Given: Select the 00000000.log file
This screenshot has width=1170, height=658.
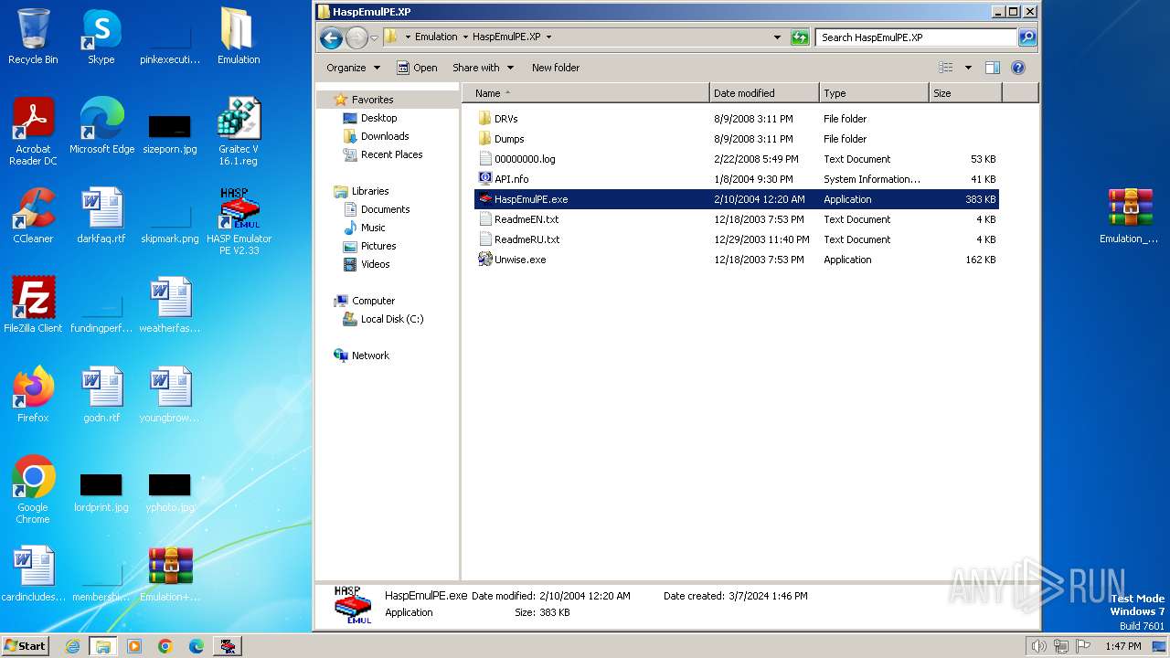Looking at the screenshot, I should point(737,159).
